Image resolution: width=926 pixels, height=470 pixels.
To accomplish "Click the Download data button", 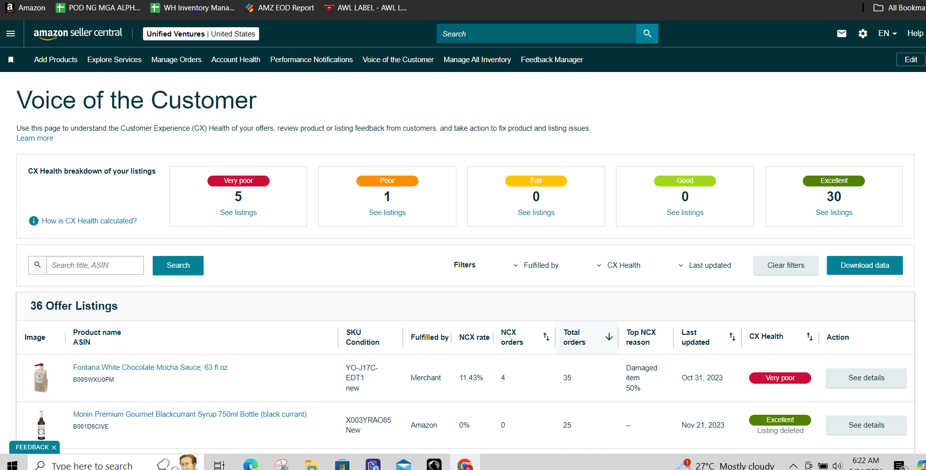I will [x=865, y=265].
